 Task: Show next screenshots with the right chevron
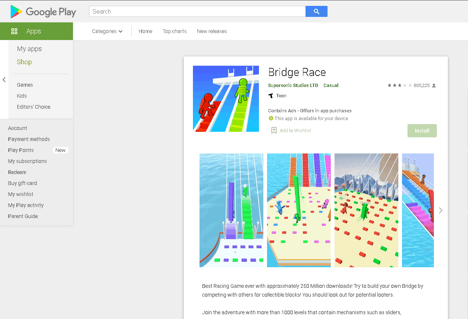[440, 210]
